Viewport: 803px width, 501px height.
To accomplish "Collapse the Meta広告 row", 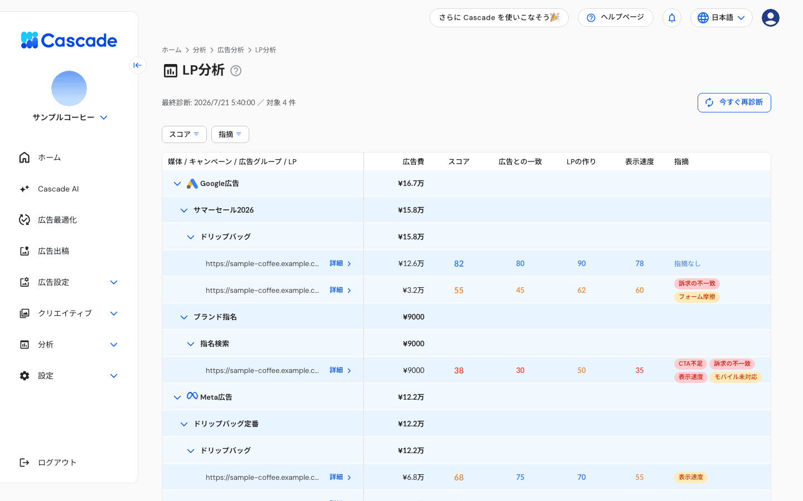I will [177, 397].
